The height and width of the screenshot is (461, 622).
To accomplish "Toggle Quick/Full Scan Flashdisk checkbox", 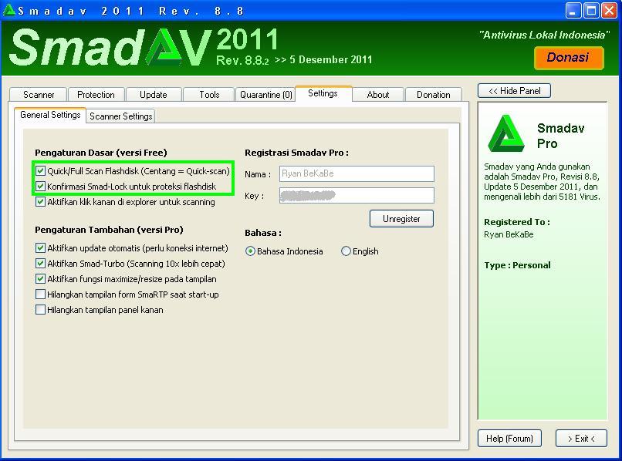I will pyautogui.click(x=40, y=171).
